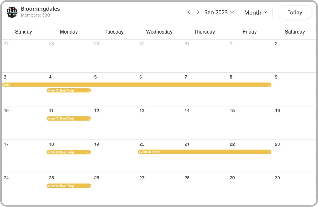Toggle checkmark on September 18 New Online Drop
The image size is (318, 207).
click(89, 152)
